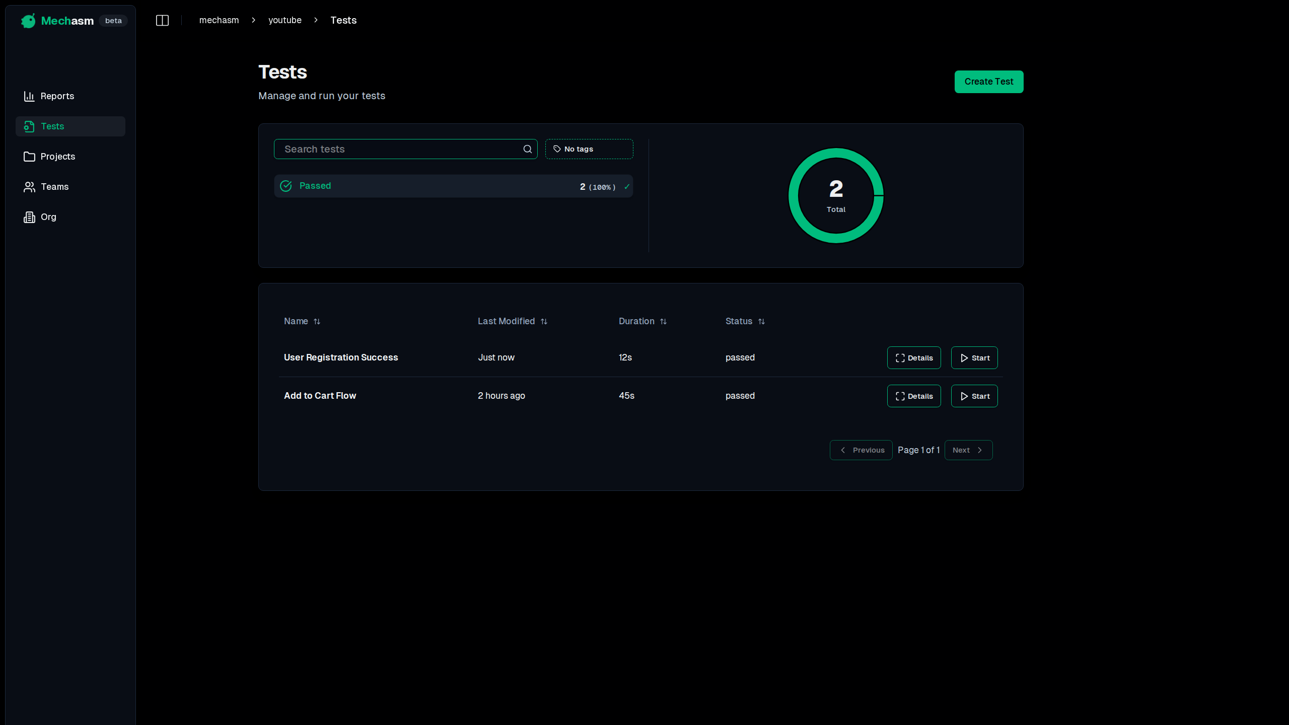Collapse the sidebar using the panel toggle icon
The image size is (1289, 725).
(x=162, y=20)
